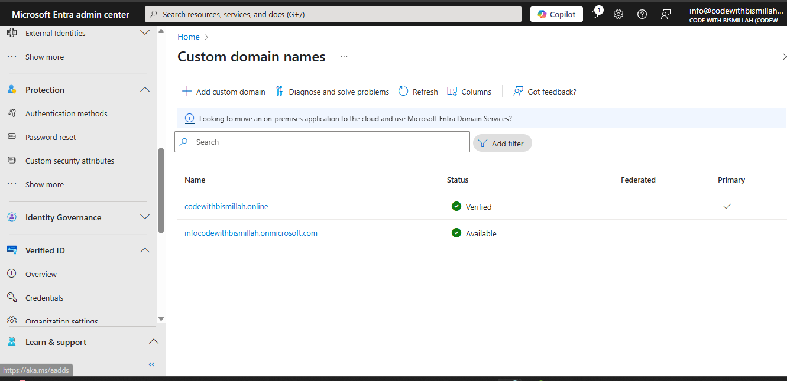Click the Verified status green check
This screenshot has height=381, width=787.
tap(456, 206)
